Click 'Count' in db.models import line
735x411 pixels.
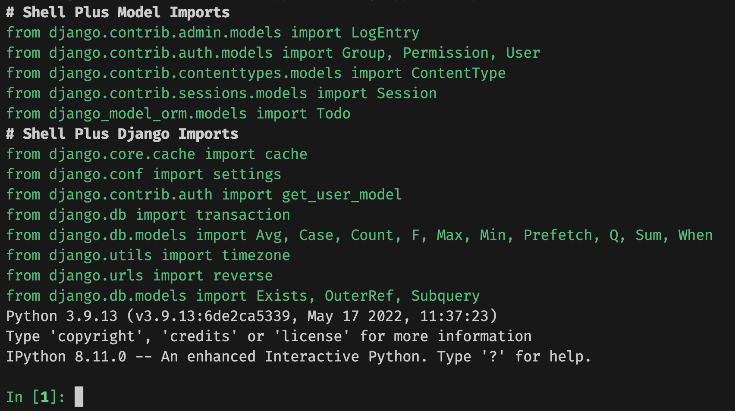[372, 235]
